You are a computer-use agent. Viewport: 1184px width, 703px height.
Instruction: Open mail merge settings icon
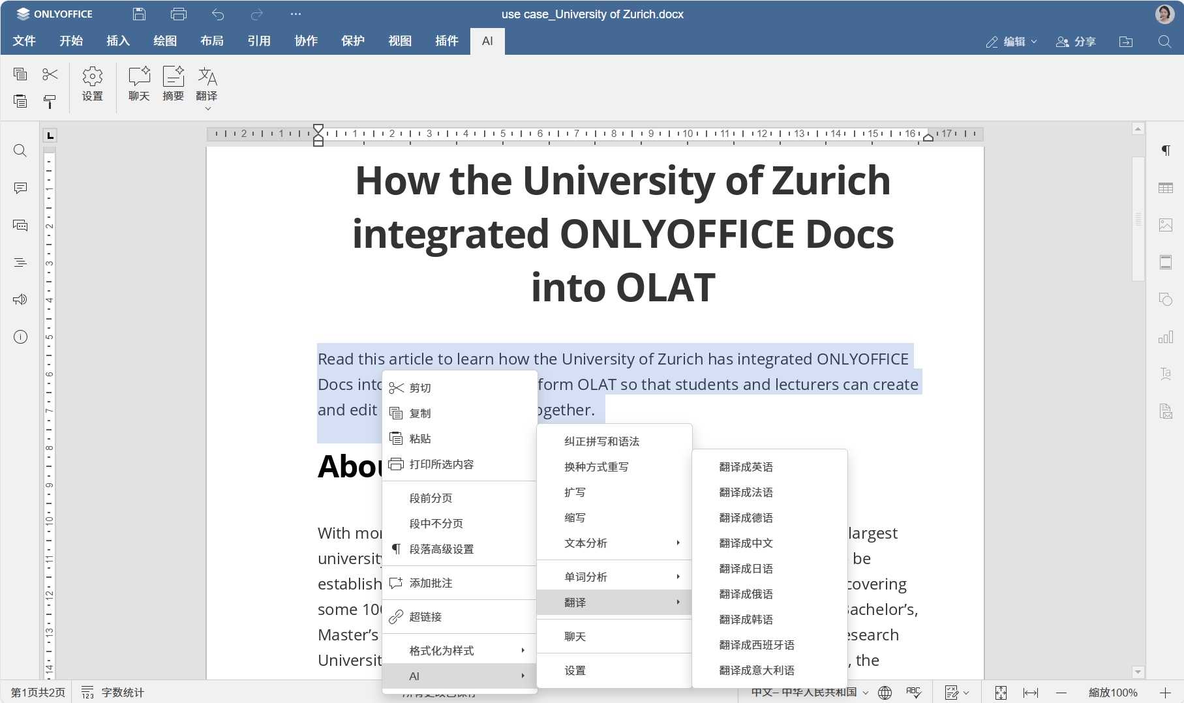(x=1166, y=411)
